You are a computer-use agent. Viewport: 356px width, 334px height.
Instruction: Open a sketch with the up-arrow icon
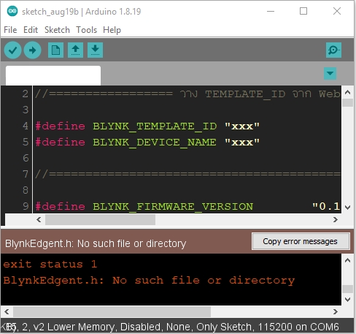pyautogui.click(x=75, y=50)
